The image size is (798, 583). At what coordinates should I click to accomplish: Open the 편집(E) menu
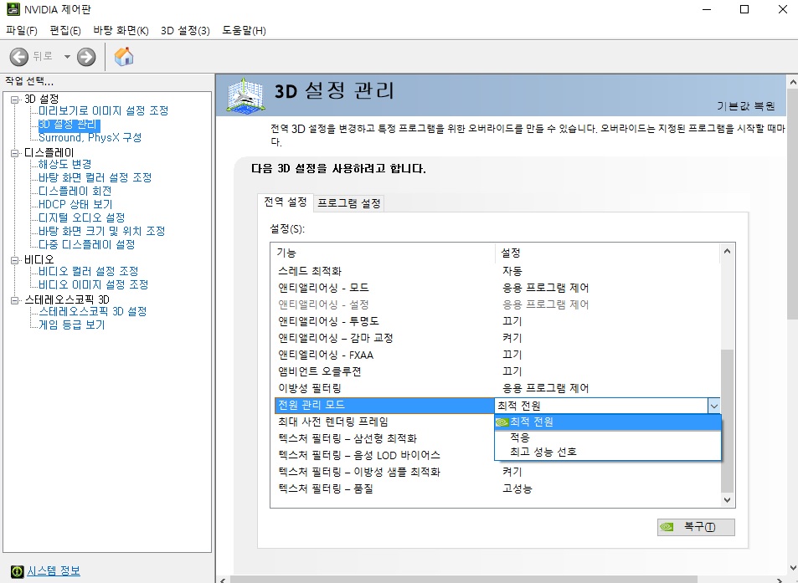(x=65, y=30)
